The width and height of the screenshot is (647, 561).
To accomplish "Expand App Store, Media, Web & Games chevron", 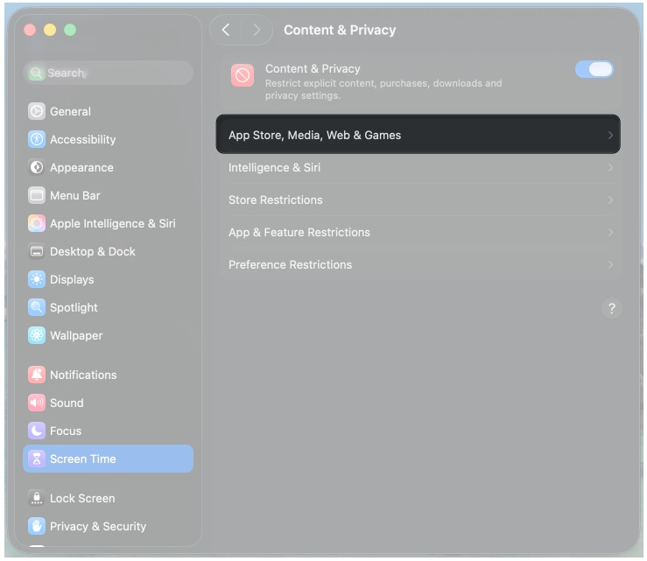I will tap(610, 136).
